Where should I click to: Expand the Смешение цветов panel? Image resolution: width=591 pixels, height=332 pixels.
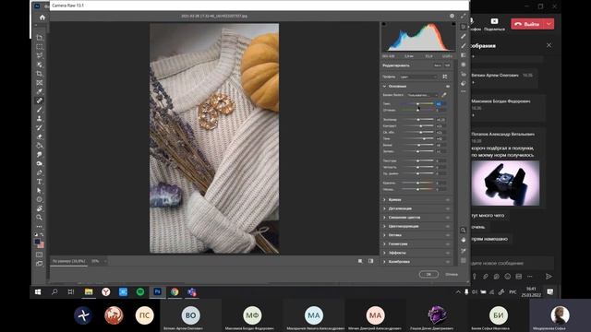pyautogui.click(x=384, y=218)
